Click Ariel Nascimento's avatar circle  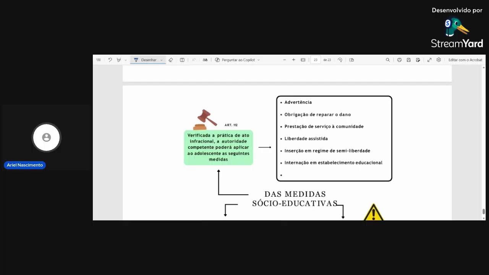[x=47, y=137]
